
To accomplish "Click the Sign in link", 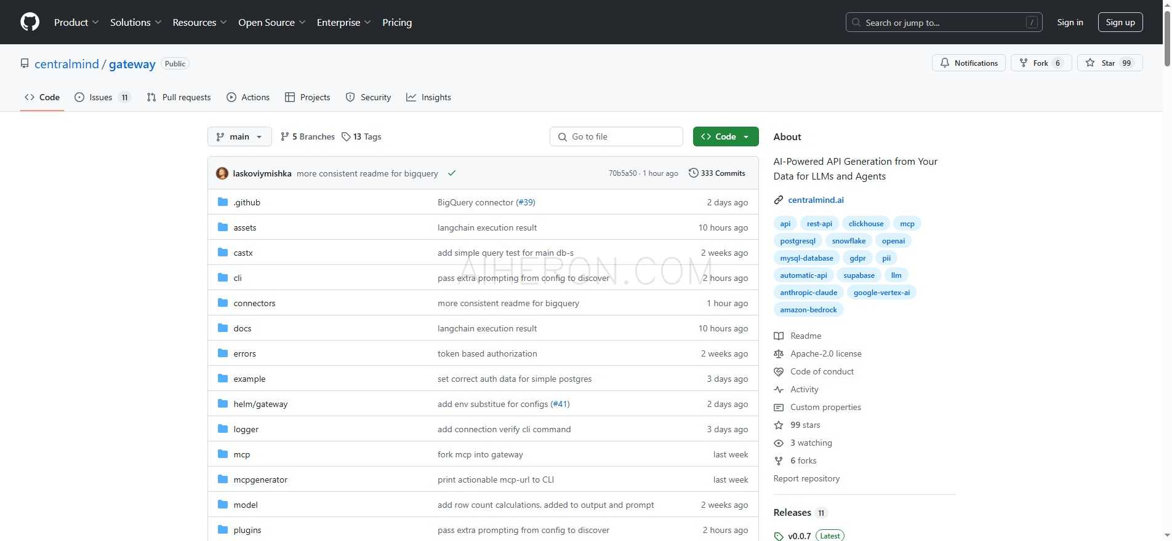I will (1070, 22).
